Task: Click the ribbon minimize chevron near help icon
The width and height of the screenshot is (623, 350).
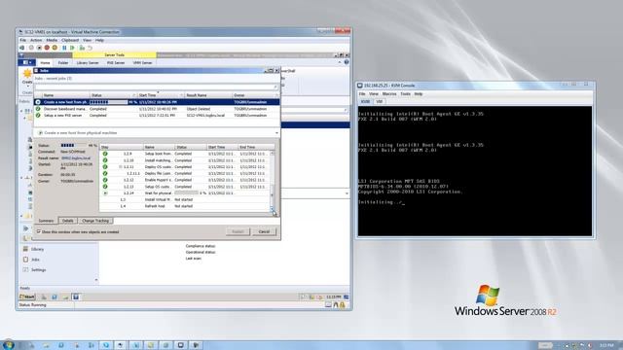Action: coord(340,62)
